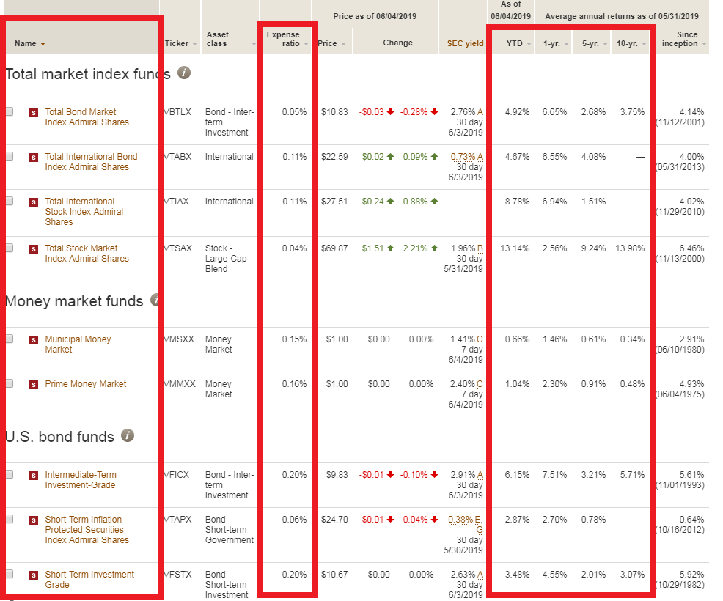Sort by Name column arrow
The width and height of the screenshot is (723, 601).
43,44
